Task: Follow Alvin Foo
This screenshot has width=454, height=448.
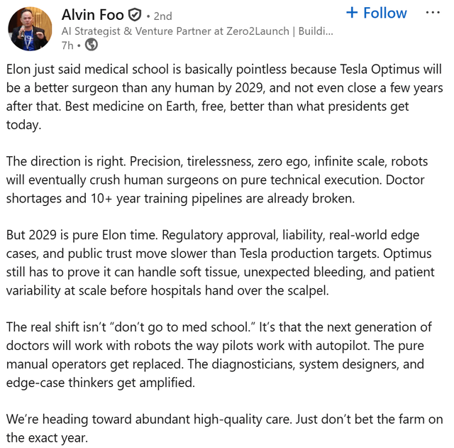Action: tap(377, 13)
